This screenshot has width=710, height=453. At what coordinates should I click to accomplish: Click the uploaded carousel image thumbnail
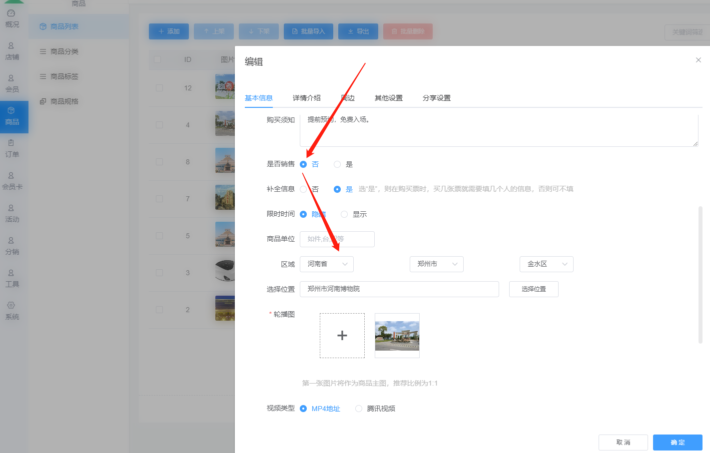click(x=397, y=336)
